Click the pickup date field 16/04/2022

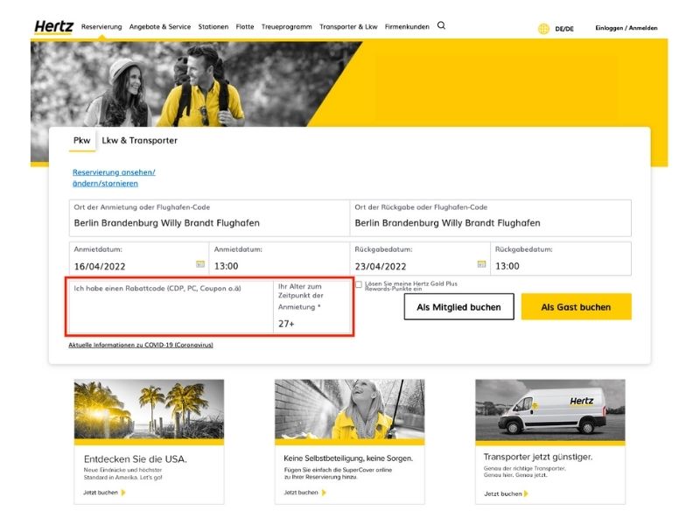(x=139, y=259)
